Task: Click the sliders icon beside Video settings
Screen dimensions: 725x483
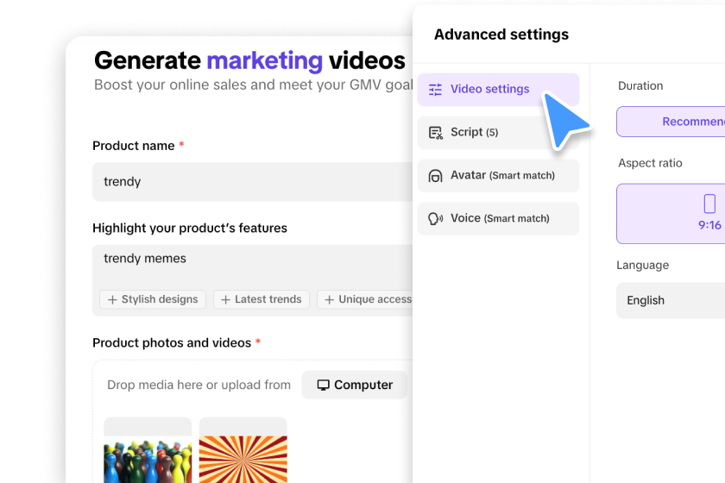Action: coord(435,90)
